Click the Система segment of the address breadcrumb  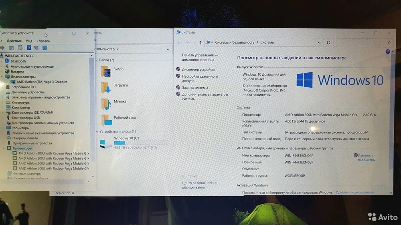pos(267,42)
